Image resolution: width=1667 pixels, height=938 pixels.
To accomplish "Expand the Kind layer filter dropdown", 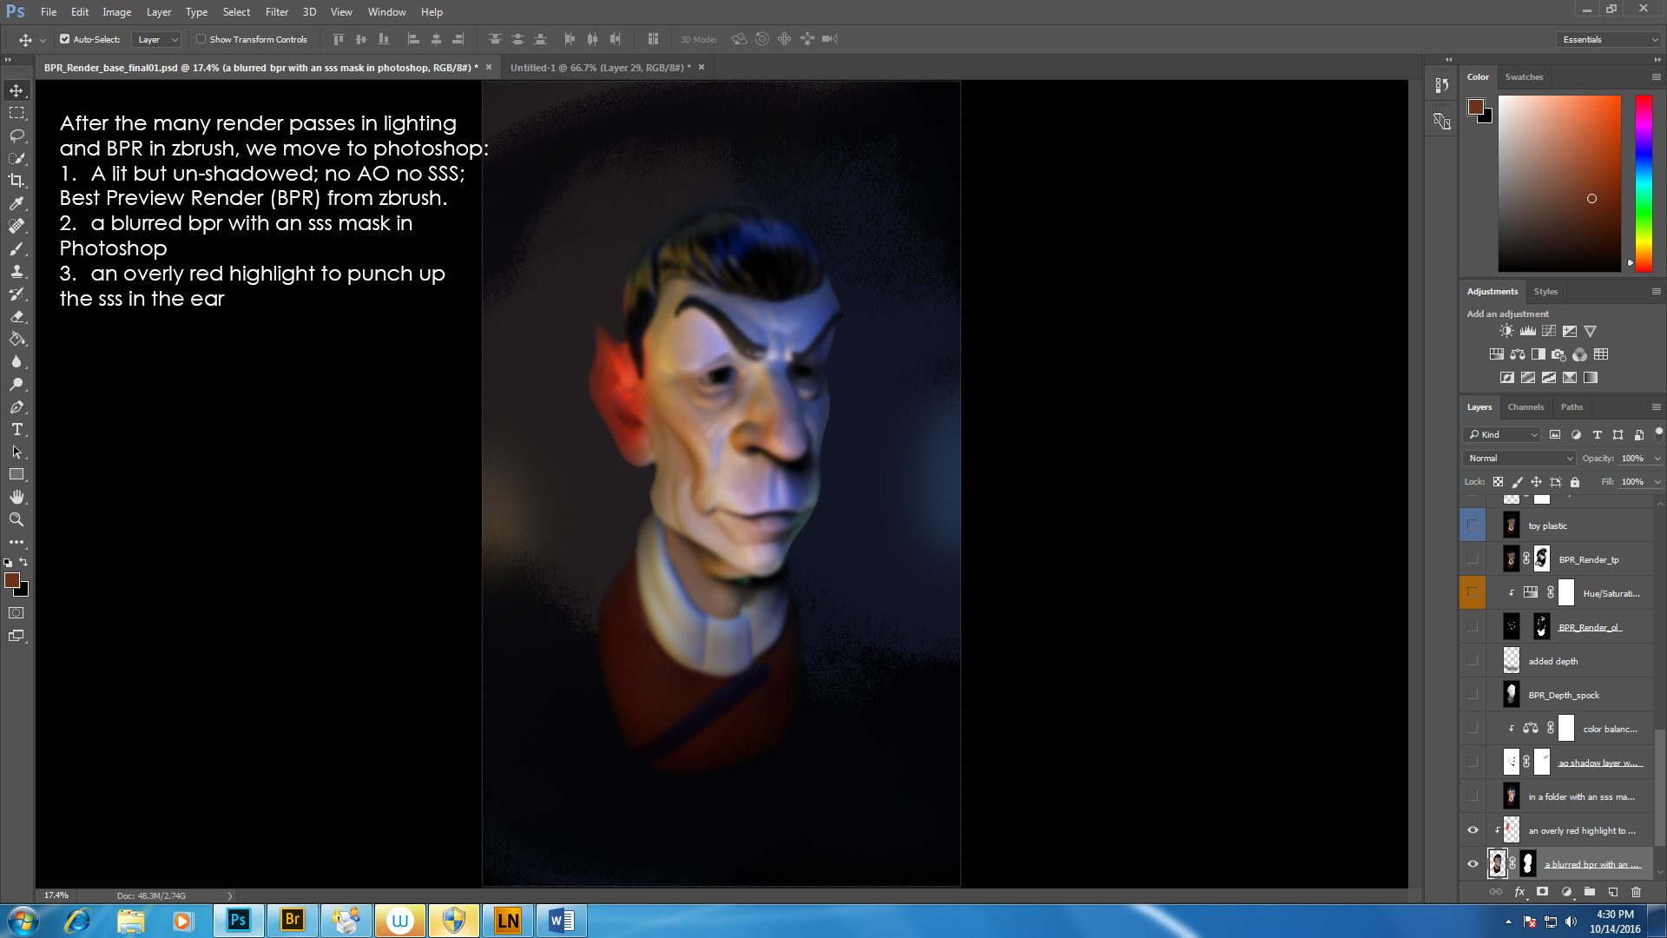I will pos(1502,434).
